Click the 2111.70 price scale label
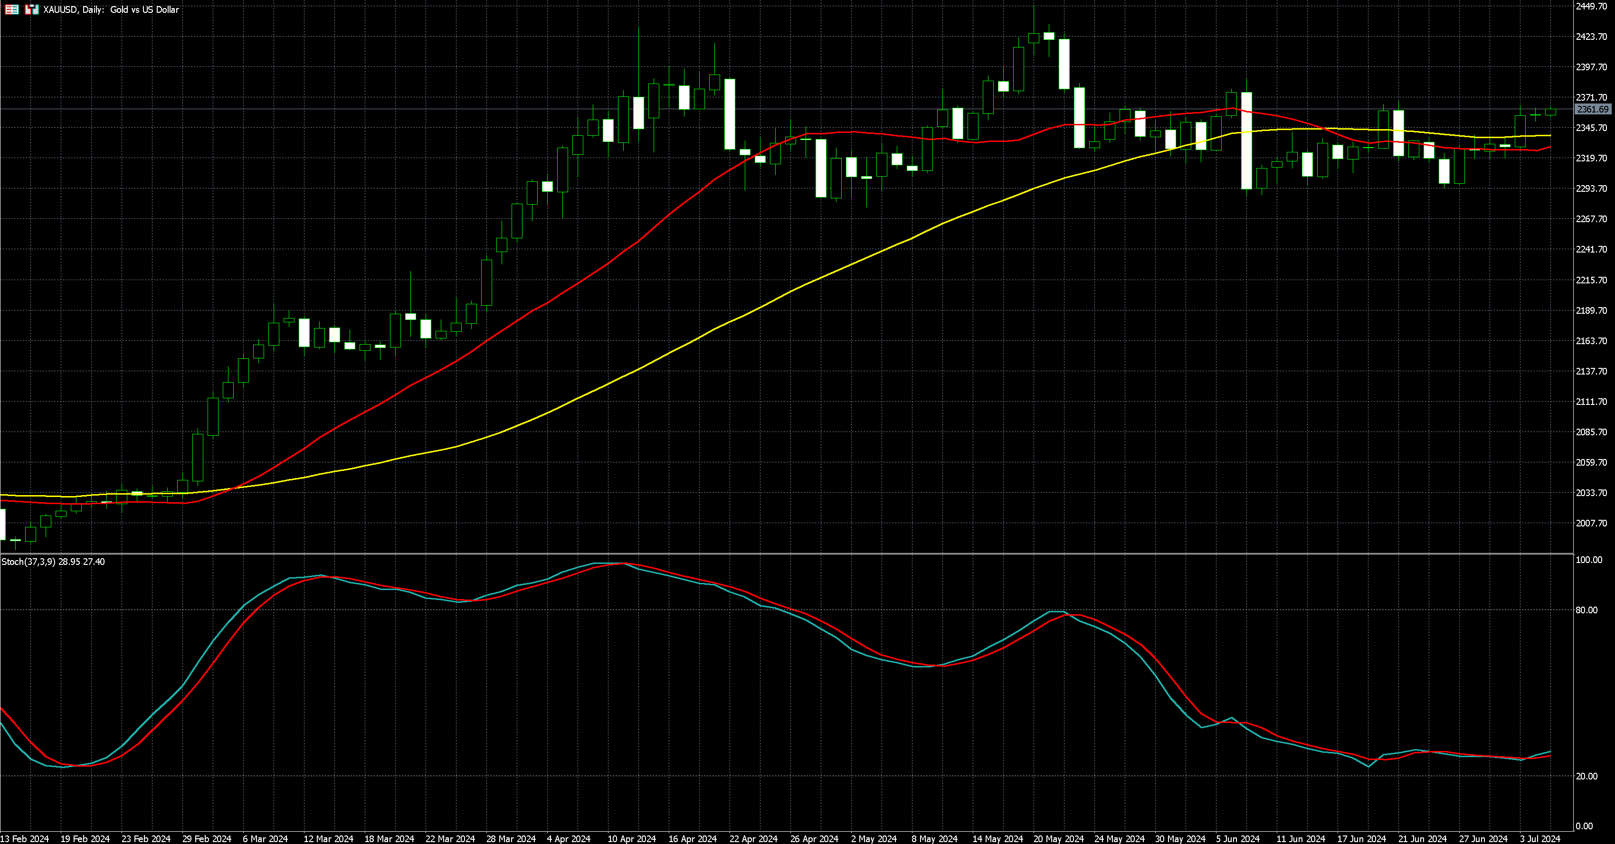The image size is (1615, 844). coord(1591,402)
